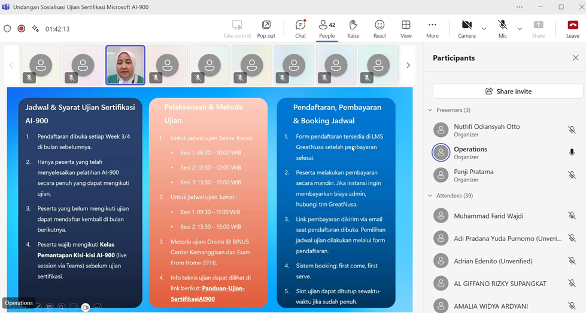The width and height of the screenshot is (586, 313).
Task: Click the Participants panel heading
Action: point(454,58)
